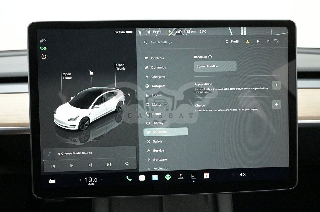This screenshot has height=212, width=320.
Task: Launch Spotify from the bottom bar
Action: 168,177
